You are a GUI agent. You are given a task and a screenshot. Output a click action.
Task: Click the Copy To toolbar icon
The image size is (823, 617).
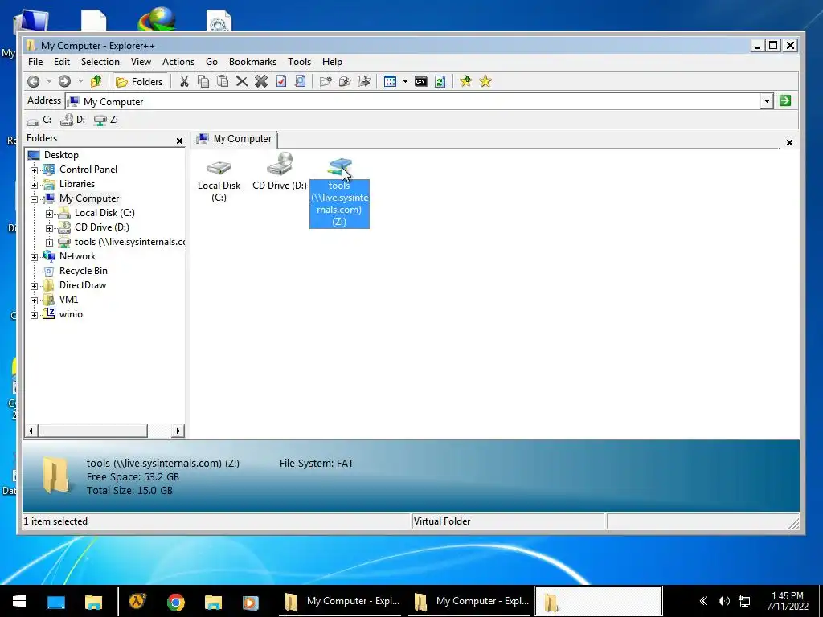pos(345,81)
